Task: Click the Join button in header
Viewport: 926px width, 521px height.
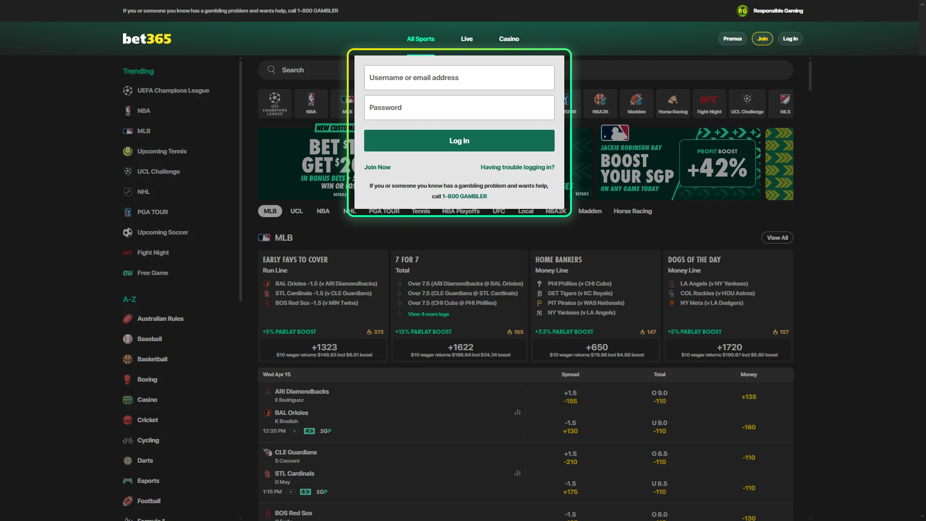Action: 763,39
